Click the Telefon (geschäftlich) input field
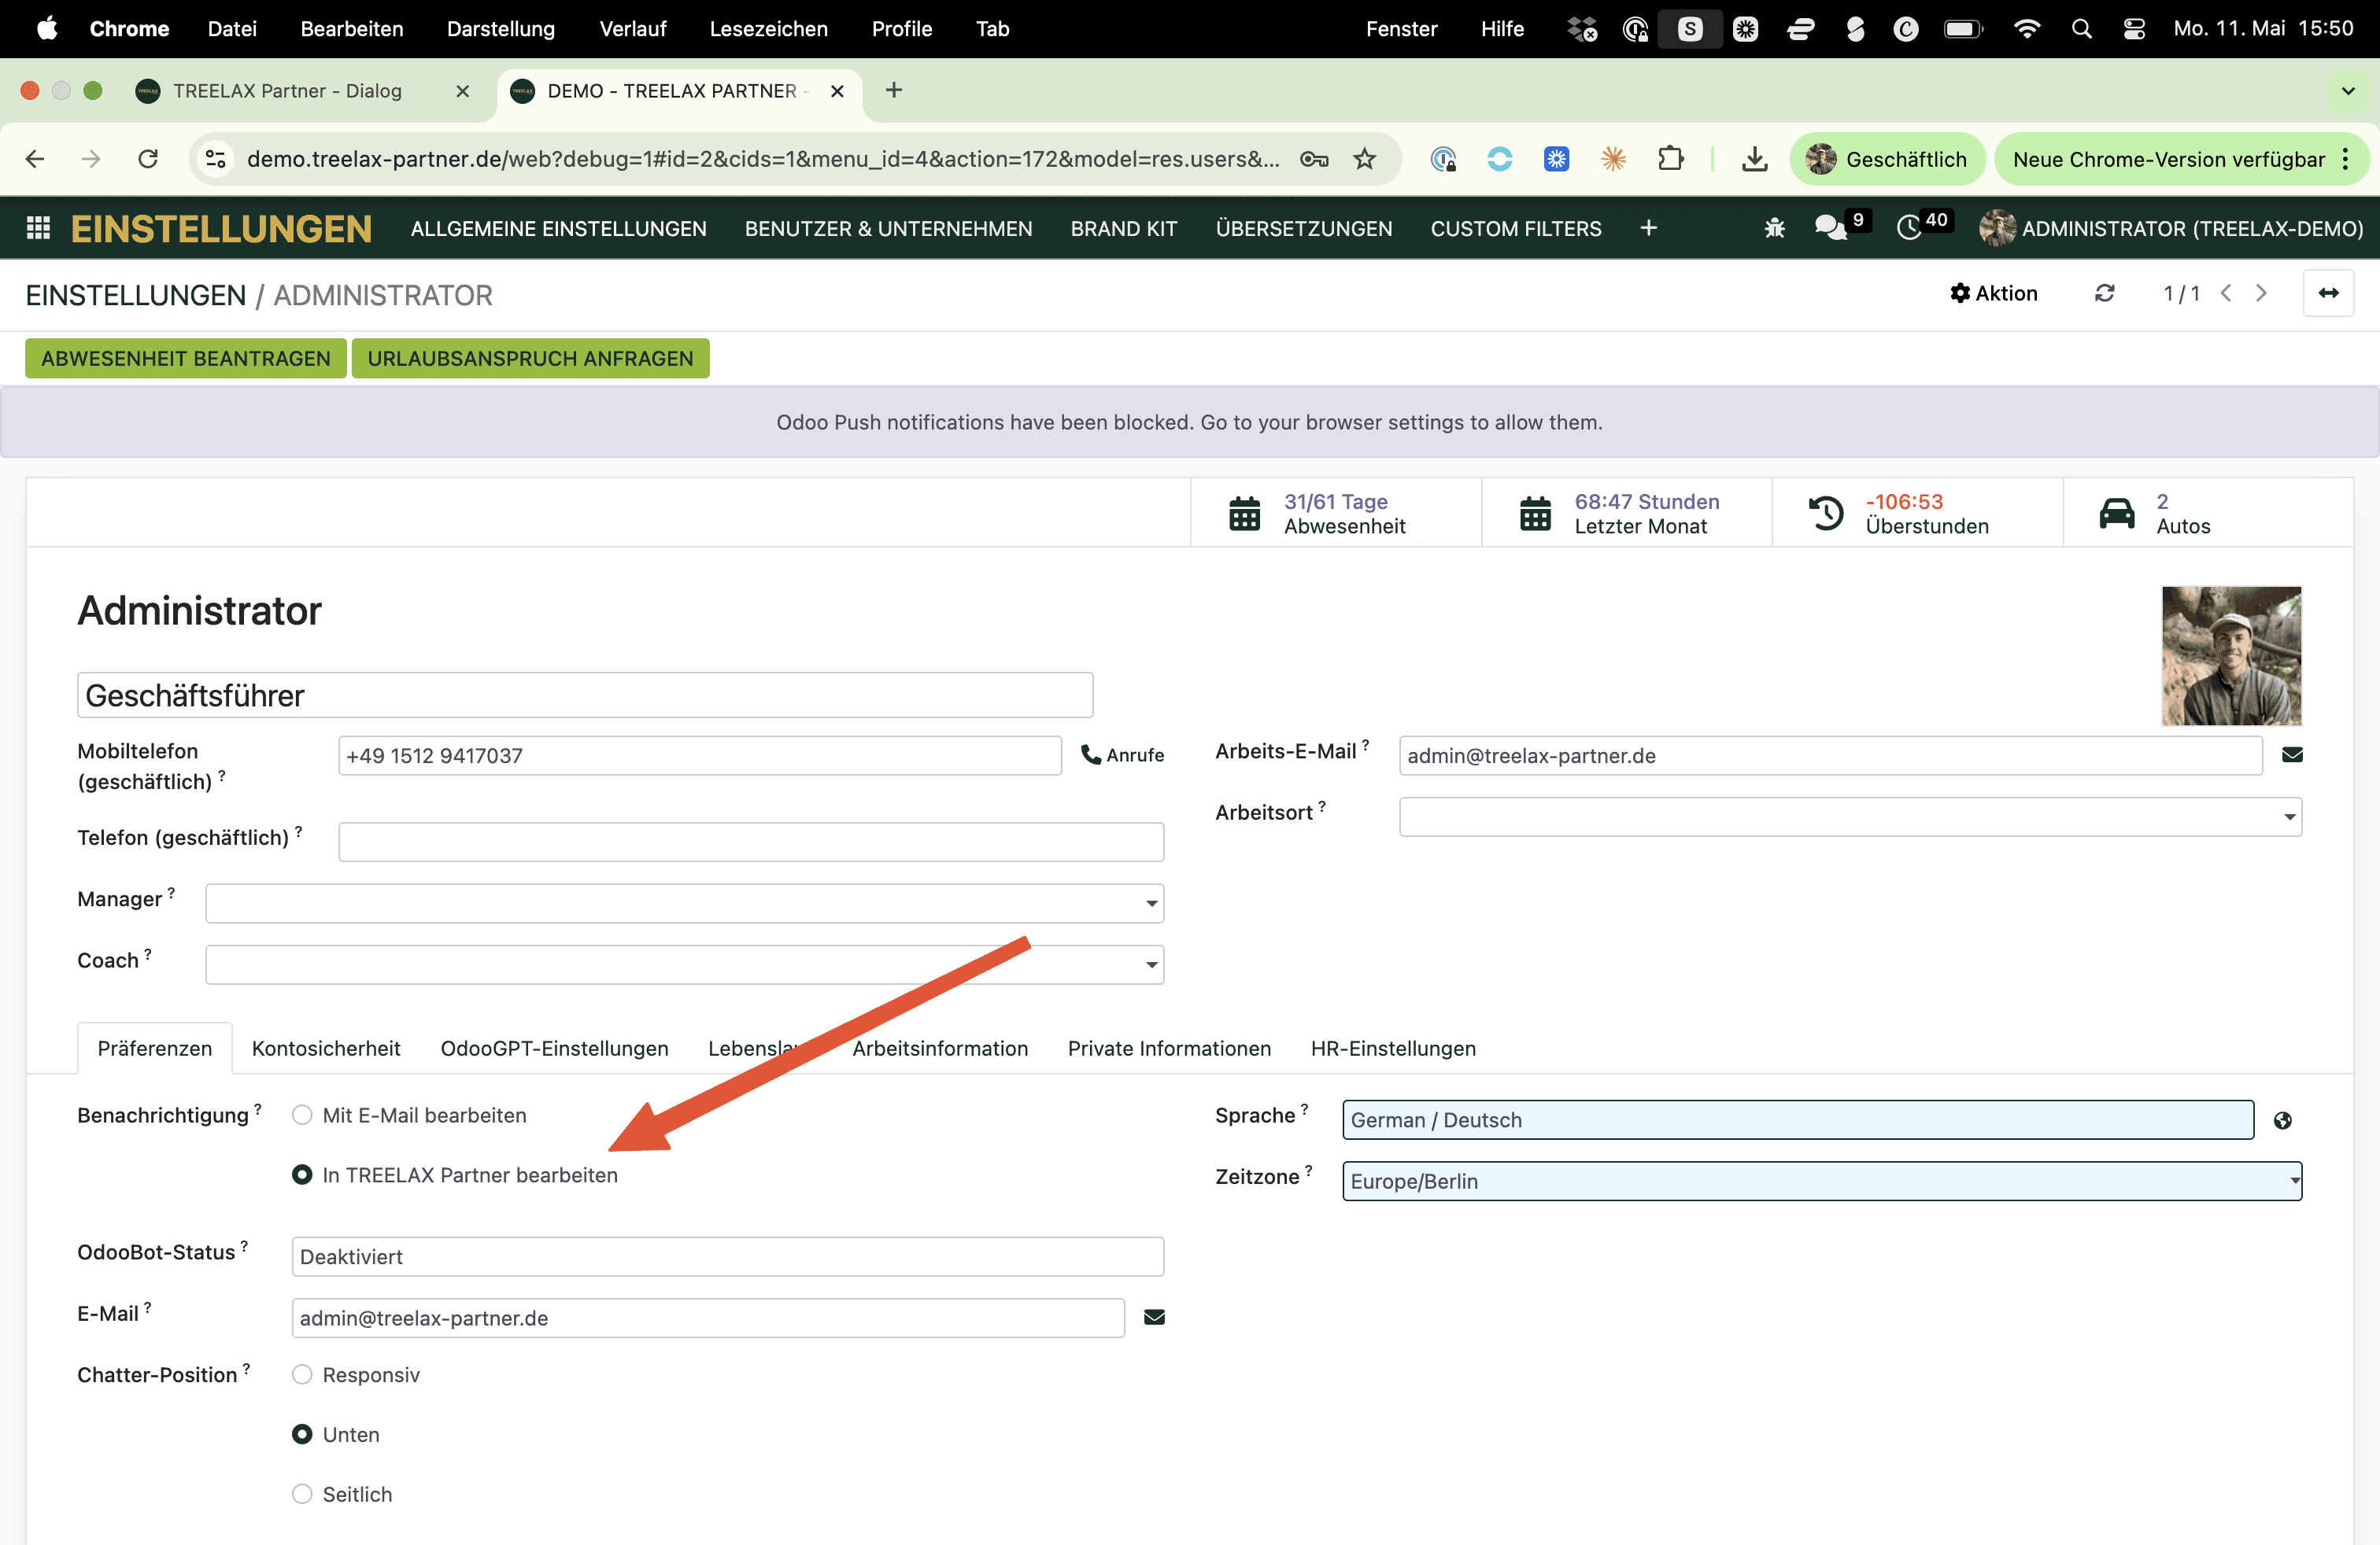Screen dimensions: 2380x1545 point(751,842)
